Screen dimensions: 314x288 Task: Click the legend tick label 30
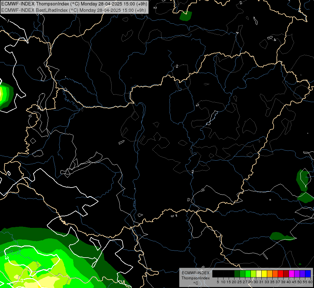click(256, 282)
